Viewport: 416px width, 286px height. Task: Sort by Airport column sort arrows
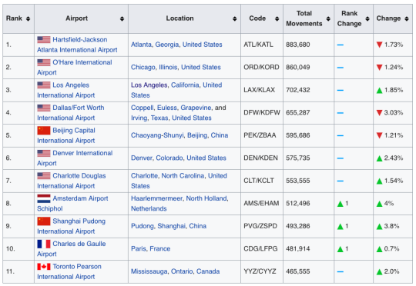point(122,18)
